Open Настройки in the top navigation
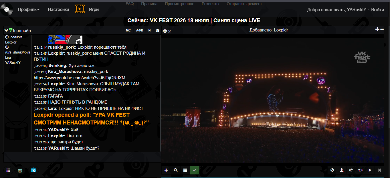The image size is (390, 178). [58, 9]
